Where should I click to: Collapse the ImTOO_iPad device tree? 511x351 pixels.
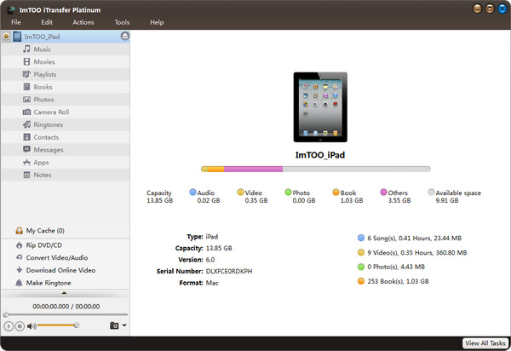6,36
